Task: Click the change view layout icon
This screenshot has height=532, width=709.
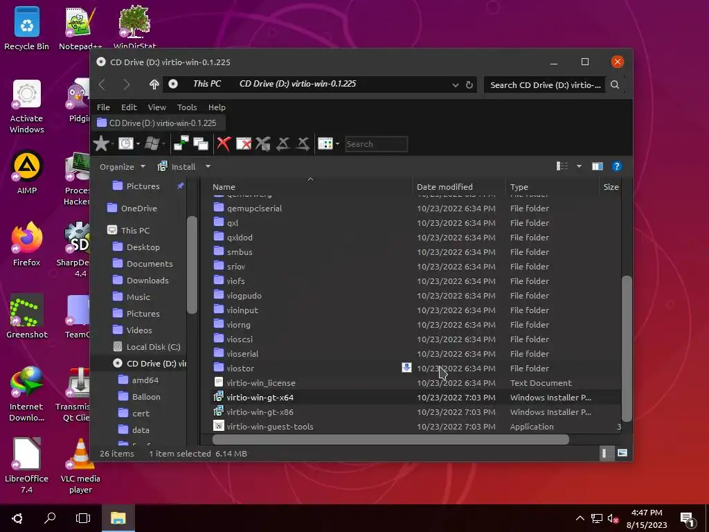Action: [x=562, y=166]
